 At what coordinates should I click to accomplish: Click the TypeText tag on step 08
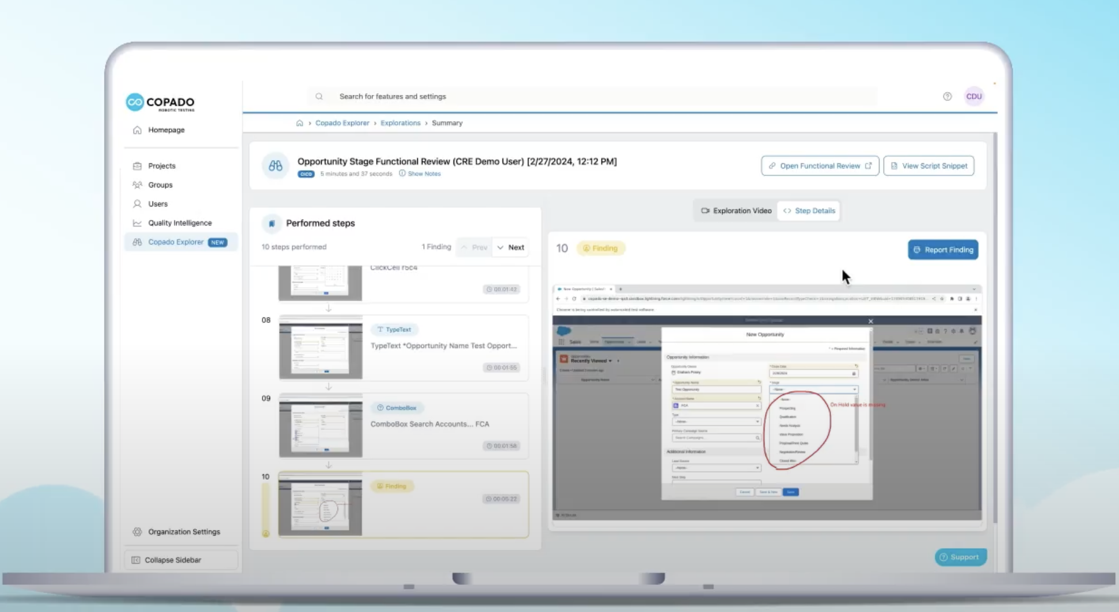(394, 330)
